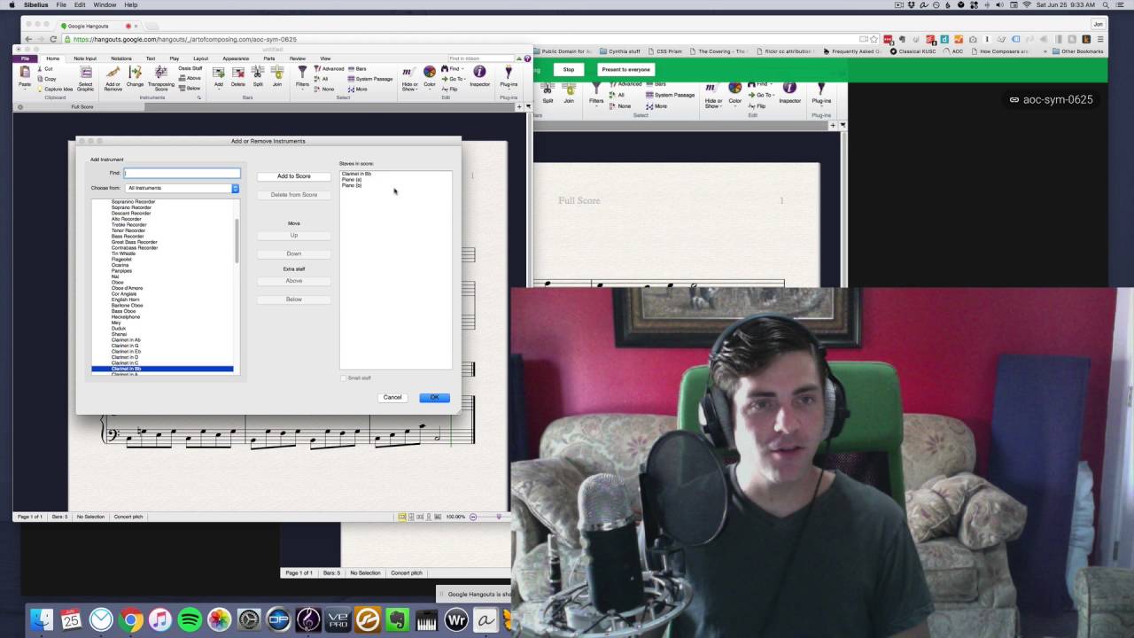The height and width of the screenshot is (638, 1134).
Task: Click the Stop button in Hangouts bar
Action: click(x=569, y=69)
